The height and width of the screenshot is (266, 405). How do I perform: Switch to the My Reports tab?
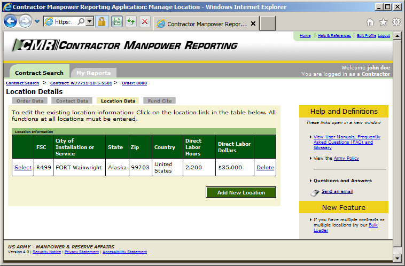pos(94,73)
